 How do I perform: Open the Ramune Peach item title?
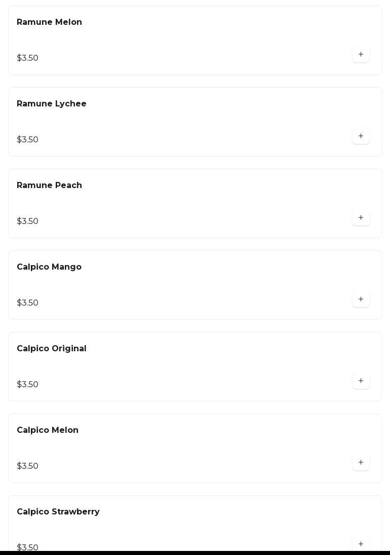point(49,186)
